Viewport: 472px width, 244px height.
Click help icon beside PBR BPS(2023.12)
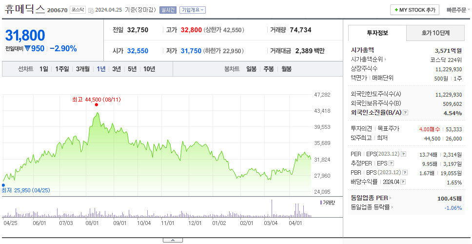tap(405, 173)
